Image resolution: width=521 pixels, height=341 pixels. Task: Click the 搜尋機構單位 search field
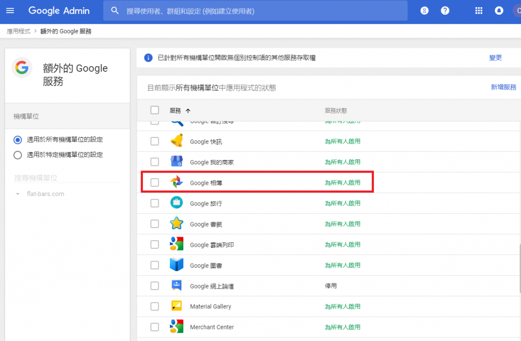[67, 178]
